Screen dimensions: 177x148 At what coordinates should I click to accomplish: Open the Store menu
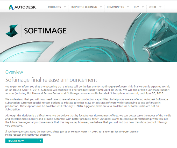pyautogui.click(x=152, y=7)
